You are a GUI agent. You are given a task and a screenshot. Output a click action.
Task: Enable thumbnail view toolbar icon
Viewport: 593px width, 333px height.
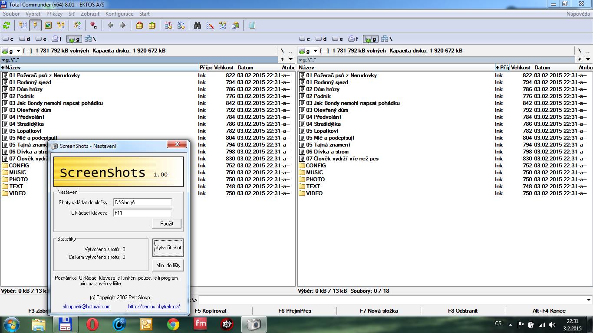[48, 26]
